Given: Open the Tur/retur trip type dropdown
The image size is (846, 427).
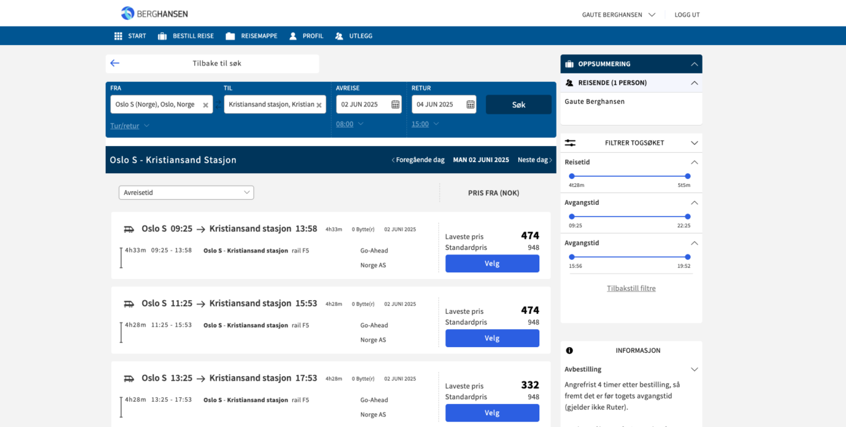Looking at the screenshot, I should pyautogui.click(x=130, y=126).
